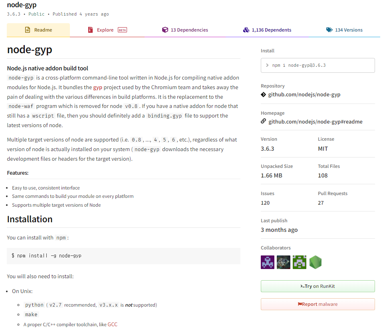
Task: Click the Readme document icon
Action: pos(28,30)
